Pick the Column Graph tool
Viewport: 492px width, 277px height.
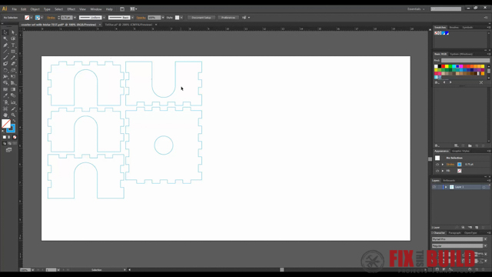point(13,102)
